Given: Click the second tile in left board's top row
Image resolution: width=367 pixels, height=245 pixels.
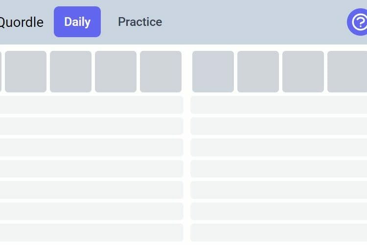Looking at the screenshot, I should click(26, 71).
